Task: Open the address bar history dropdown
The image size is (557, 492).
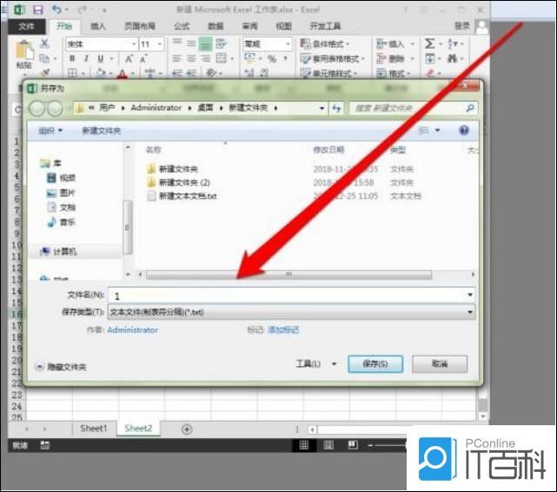Action: click(x=322, y=108)
